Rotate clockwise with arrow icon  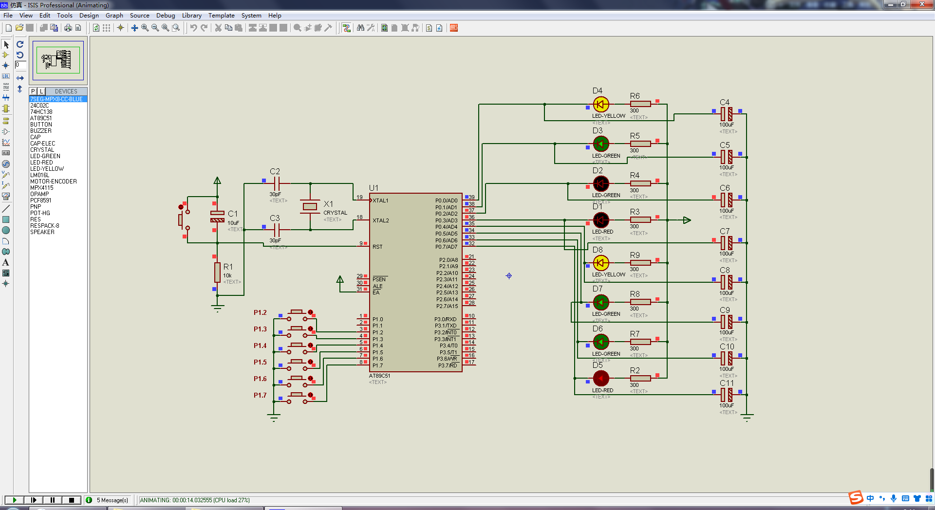(x=20, y=44)
